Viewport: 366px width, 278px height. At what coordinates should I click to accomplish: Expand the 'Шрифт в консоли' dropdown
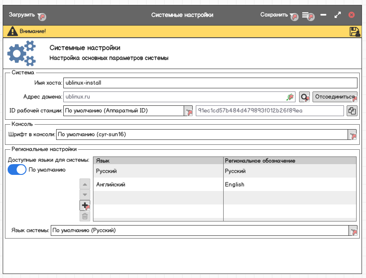[x=352, y=134]
